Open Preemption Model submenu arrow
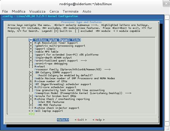Image resolution: width=170 pixels, height=131 pixels. pos(128,93)
